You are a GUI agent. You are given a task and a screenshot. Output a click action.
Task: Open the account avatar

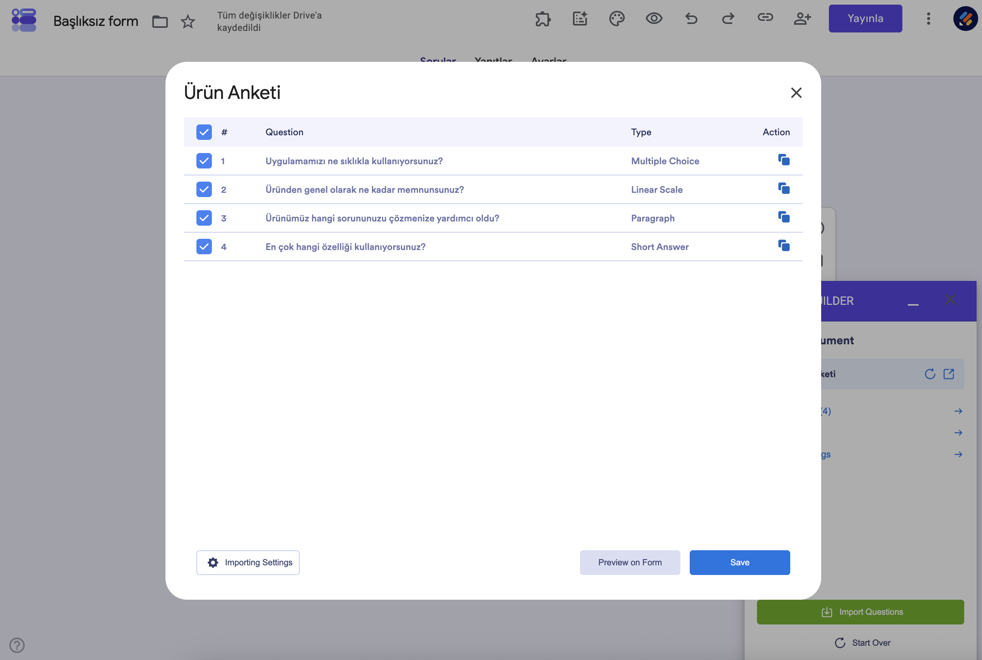[x=965, y=19]
